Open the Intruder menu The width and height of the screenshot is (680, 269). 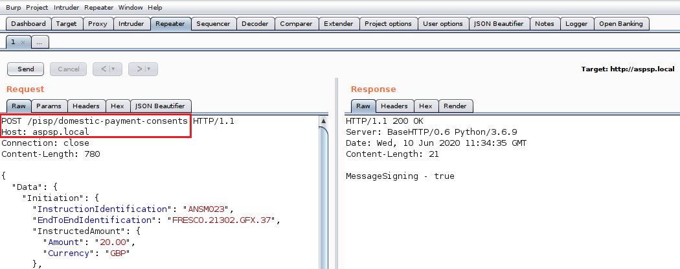tap(66, 7)
